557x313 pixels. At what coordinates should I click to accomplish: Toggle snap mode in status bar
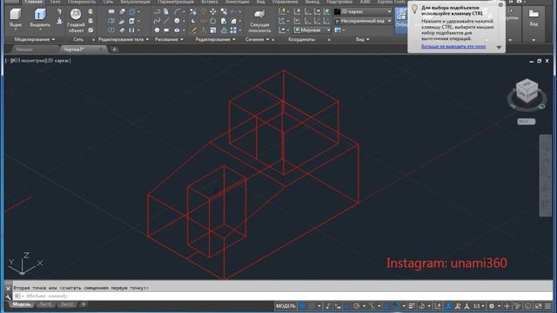[312, 306]
